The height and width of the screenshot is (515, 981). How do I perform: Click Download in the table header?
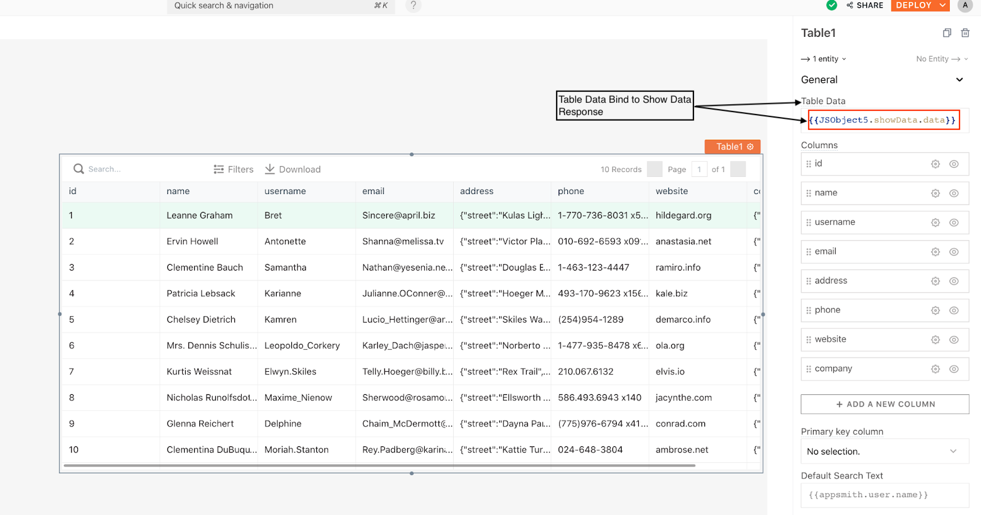(292, 170)
